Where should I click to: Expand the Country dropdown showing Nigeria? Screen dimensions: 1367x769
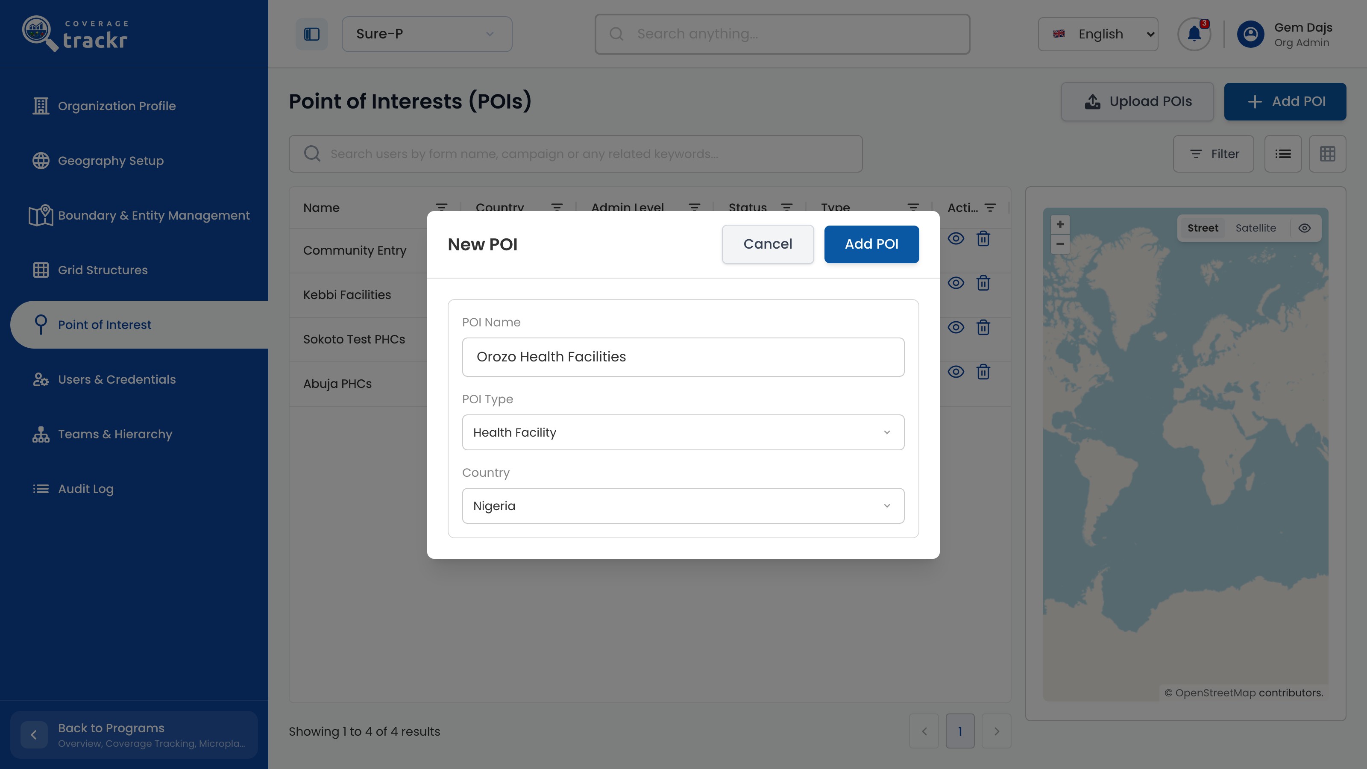tap(683, 506)
